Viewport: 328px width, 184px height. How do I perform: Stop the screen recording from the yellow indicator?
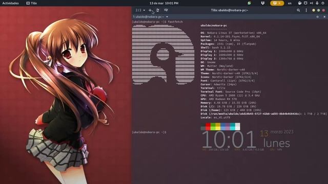pyautogui.click(x=277, y=3)
